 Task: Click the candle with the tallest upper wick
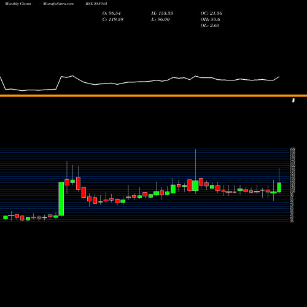pyautogui.click(x=195, y=185)
